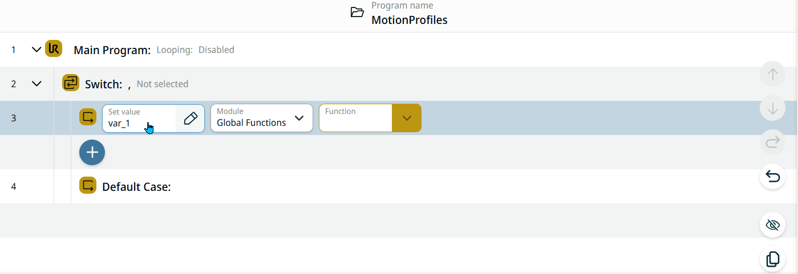Image resolution: width=798 pixels, height=274 pixels.
Task: Copy the node with the duplicate icon
Action: tap(772, 259)
